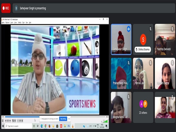Screen dimensions: 176x132
Task: Open File Explorer from the taskbar
Action: pyautogui.click(x=65, y=126)
